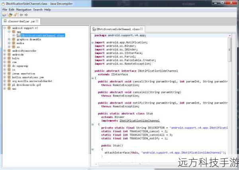
Task: Click the Open Type toolbar icon
Action: [x=10, y=15]
